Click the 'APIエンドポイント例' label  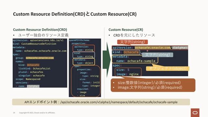[x=41, y=102]
